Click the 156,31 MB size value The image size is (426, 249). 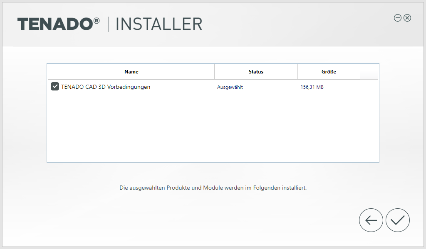312,87
